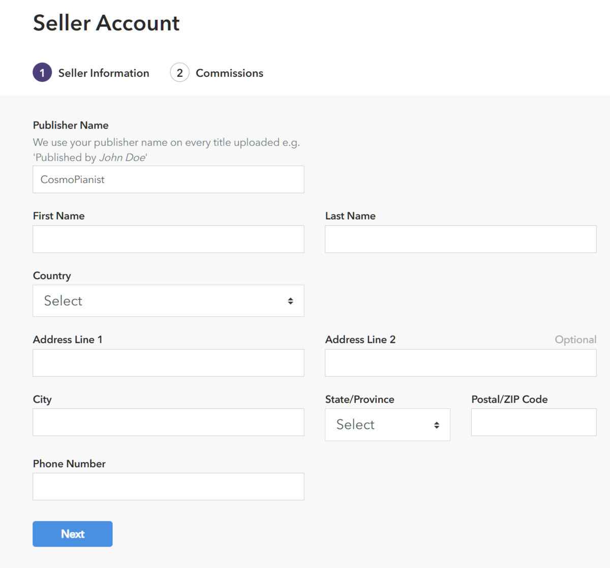Focus the Publisher Name field containing CosmoPianist
This screenshot has width=610, height=568.
tap(168, 180)
